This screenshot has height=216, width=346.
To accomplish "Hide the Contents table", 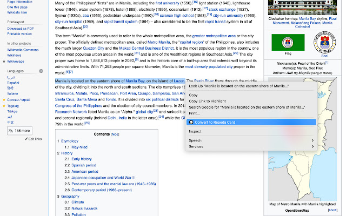I will 115,134.
